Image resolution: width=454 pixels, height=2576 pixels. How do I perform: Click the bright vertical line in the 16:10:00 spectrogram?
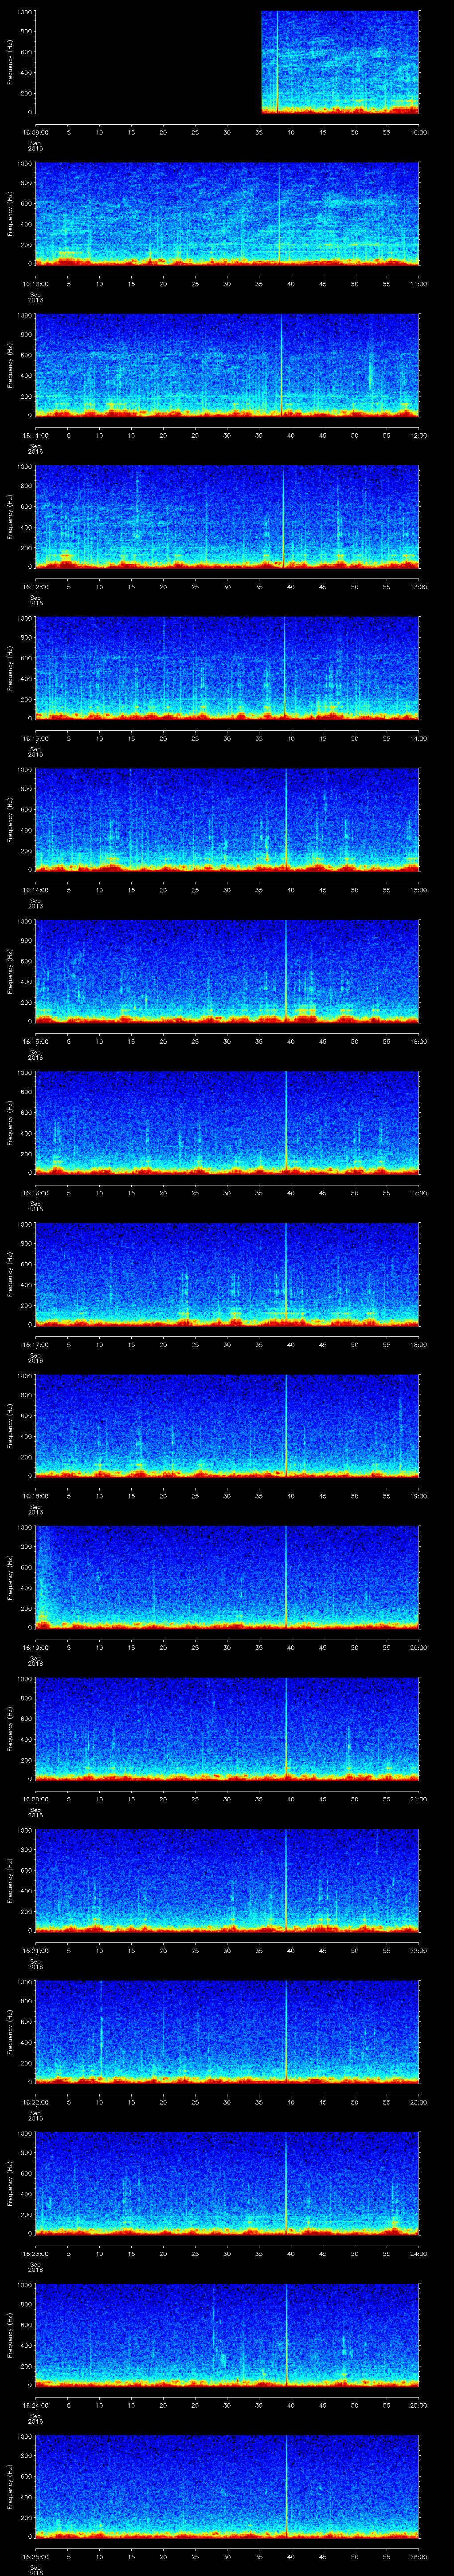279,213
